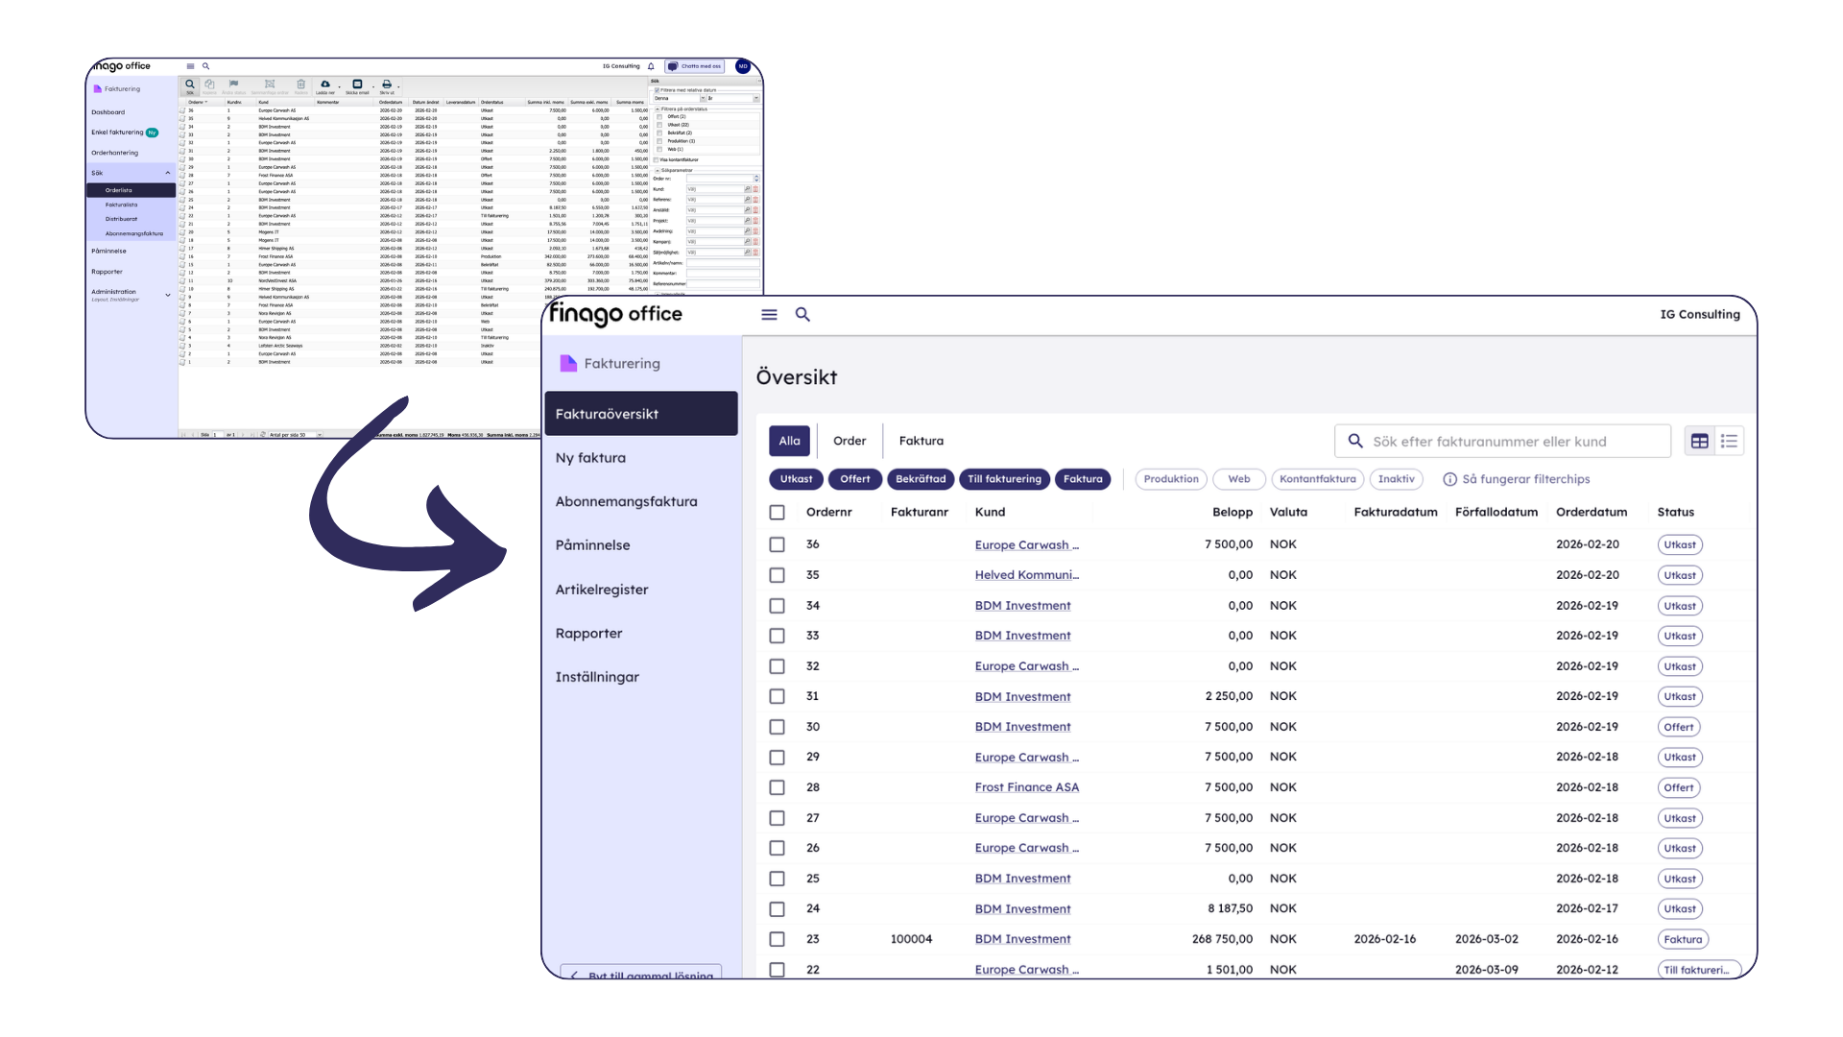
Task: Select the Faktura tab
Action: coord(921,441)
